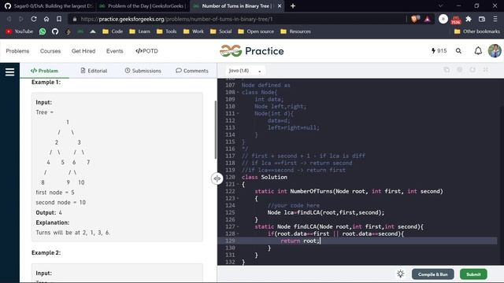Select the Problem tab
504x283 pixels.
pos(44,71)
